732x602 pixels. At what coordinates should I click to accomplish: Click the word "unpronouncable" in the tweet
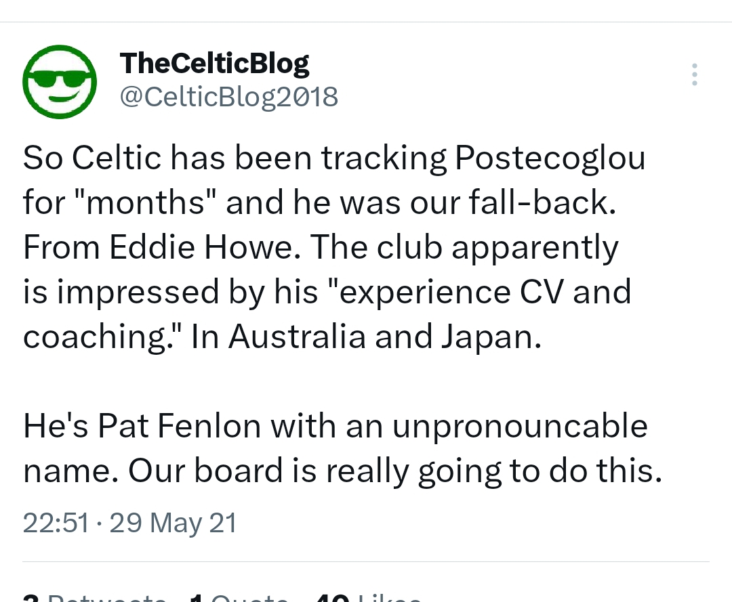tap(513, 427)
